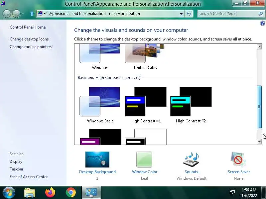Select the white high contrast theme thumbnail
The image size is (266, 199).
146,137
